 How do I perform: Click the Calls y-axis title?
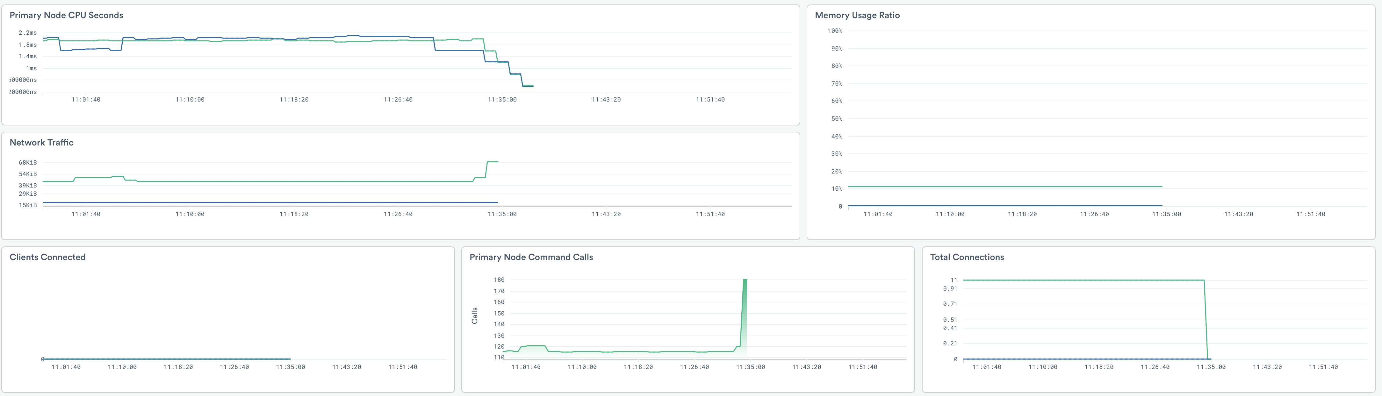click(475, 315)
